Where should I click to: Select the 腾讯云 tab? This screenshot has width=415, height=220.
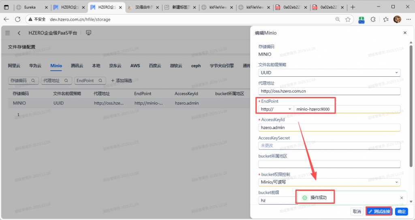coord(77,66)
